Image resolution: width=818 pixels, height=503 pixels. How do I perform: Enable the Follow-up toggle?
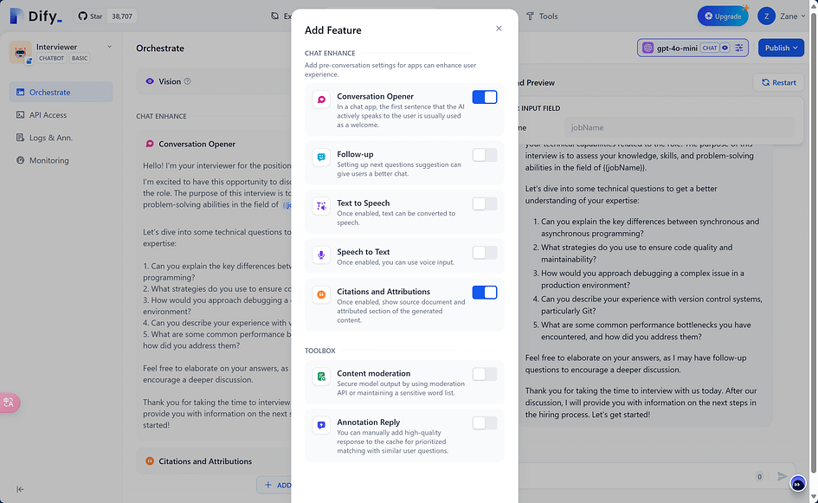pos(485,155)
